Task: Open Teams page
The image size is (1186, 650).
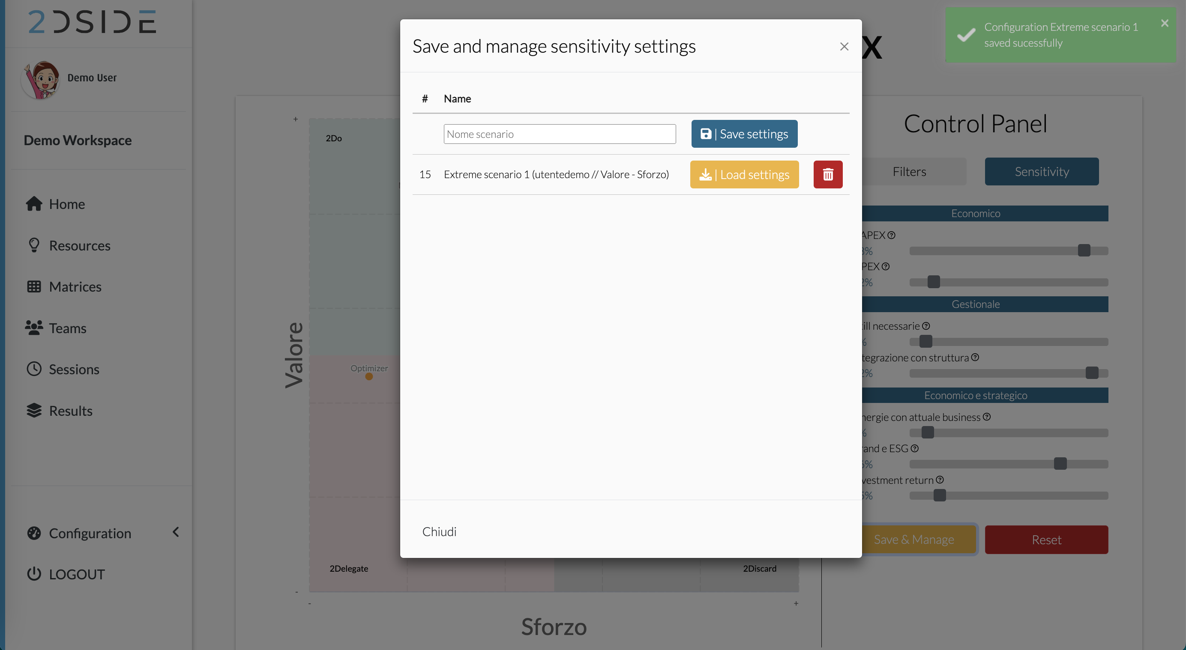Action: coord(68,328)
